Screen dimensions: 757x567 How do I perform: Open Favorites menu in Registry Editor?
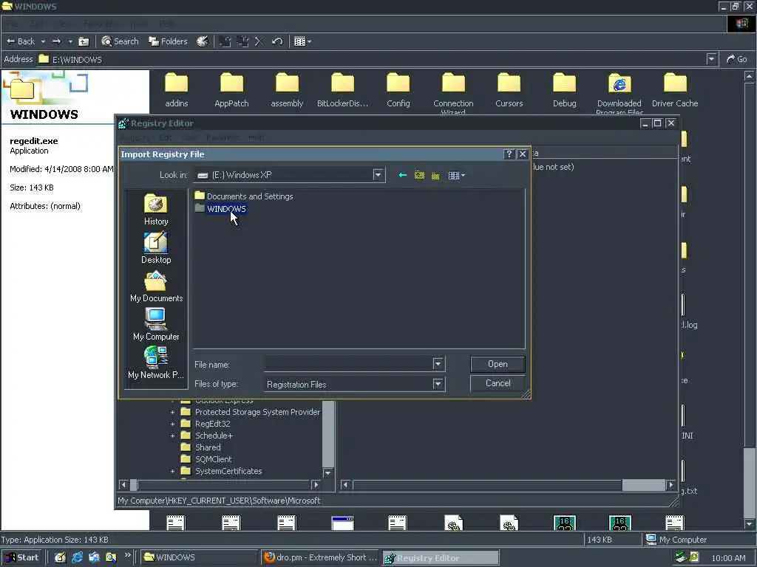(223, 138)
